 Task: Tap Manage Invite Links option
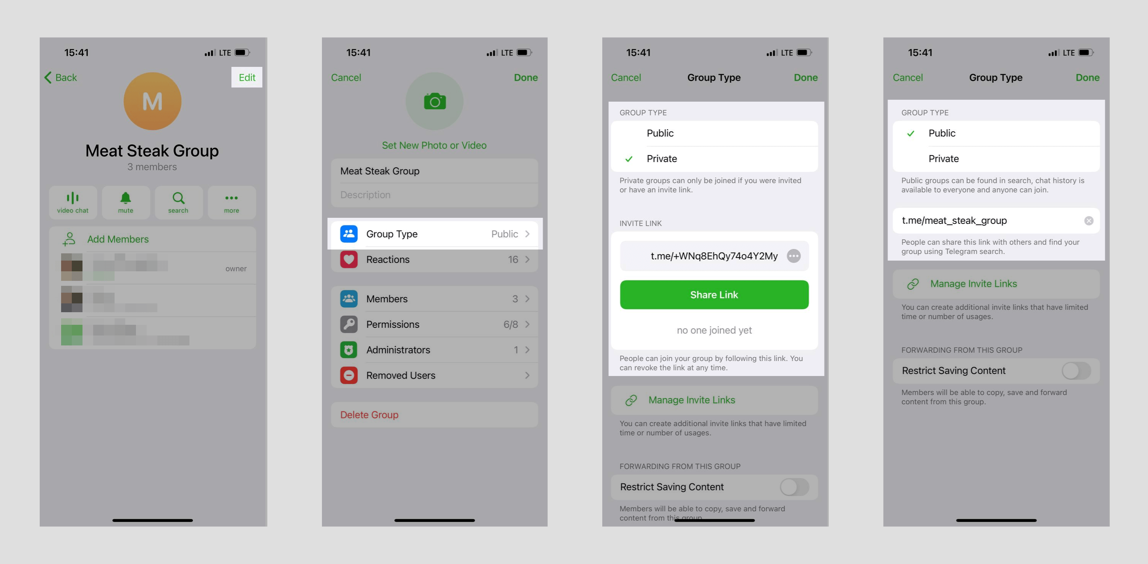pyautogui.click(x=714, y=399)
